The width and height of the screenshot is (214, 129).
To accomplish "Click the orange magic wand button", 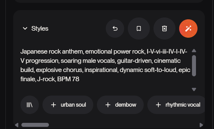I will (x=188, y=28).
